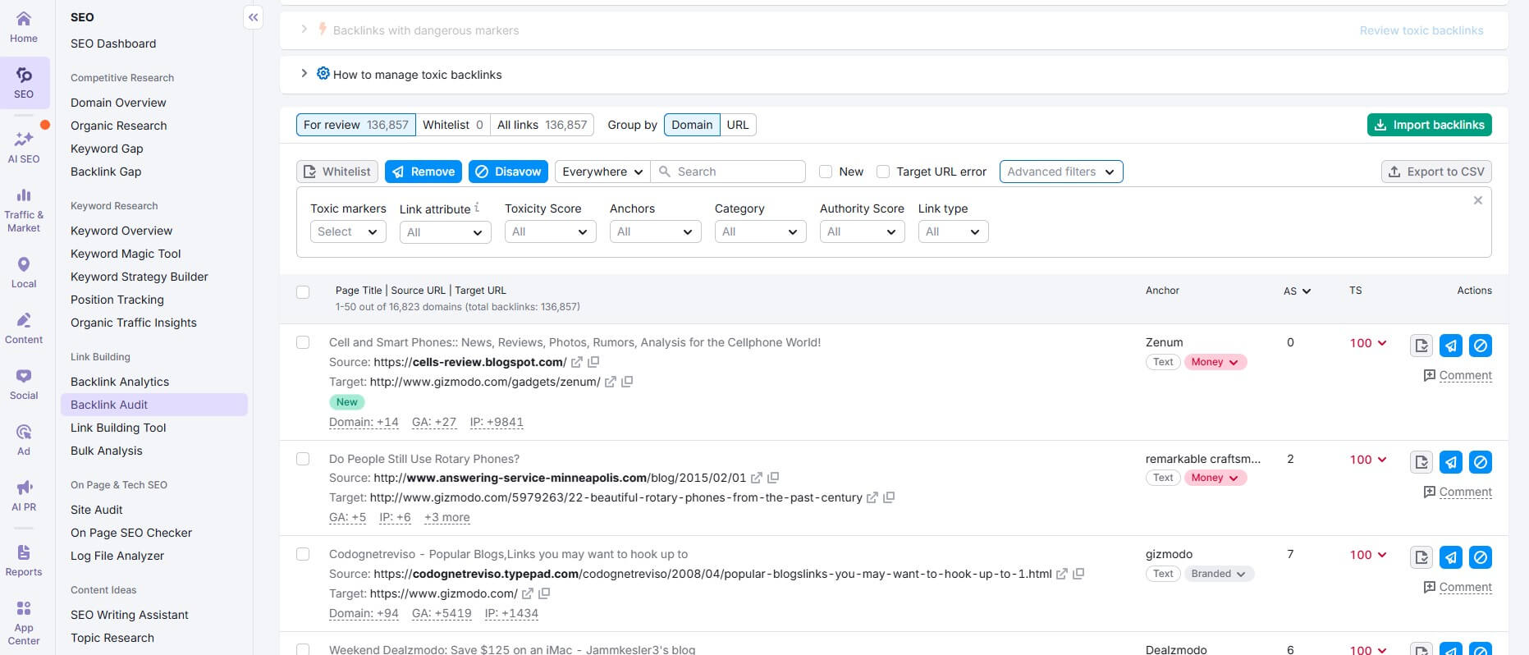Whitelist icon for cells-review.blogspot.com row

(x=1421, y=346)
